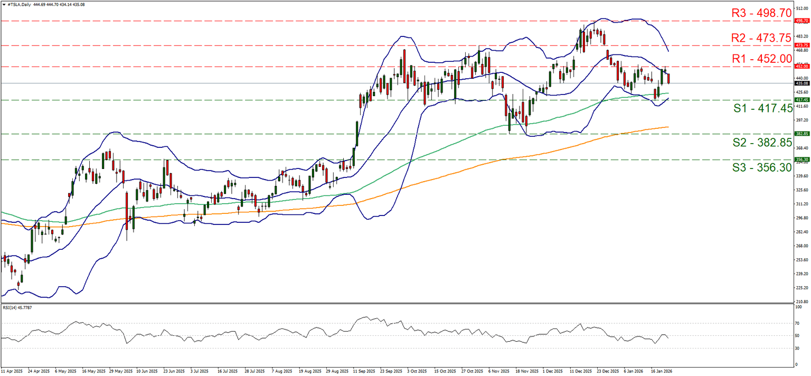Click the 11 Apr 2025 date label

[12, 372]
